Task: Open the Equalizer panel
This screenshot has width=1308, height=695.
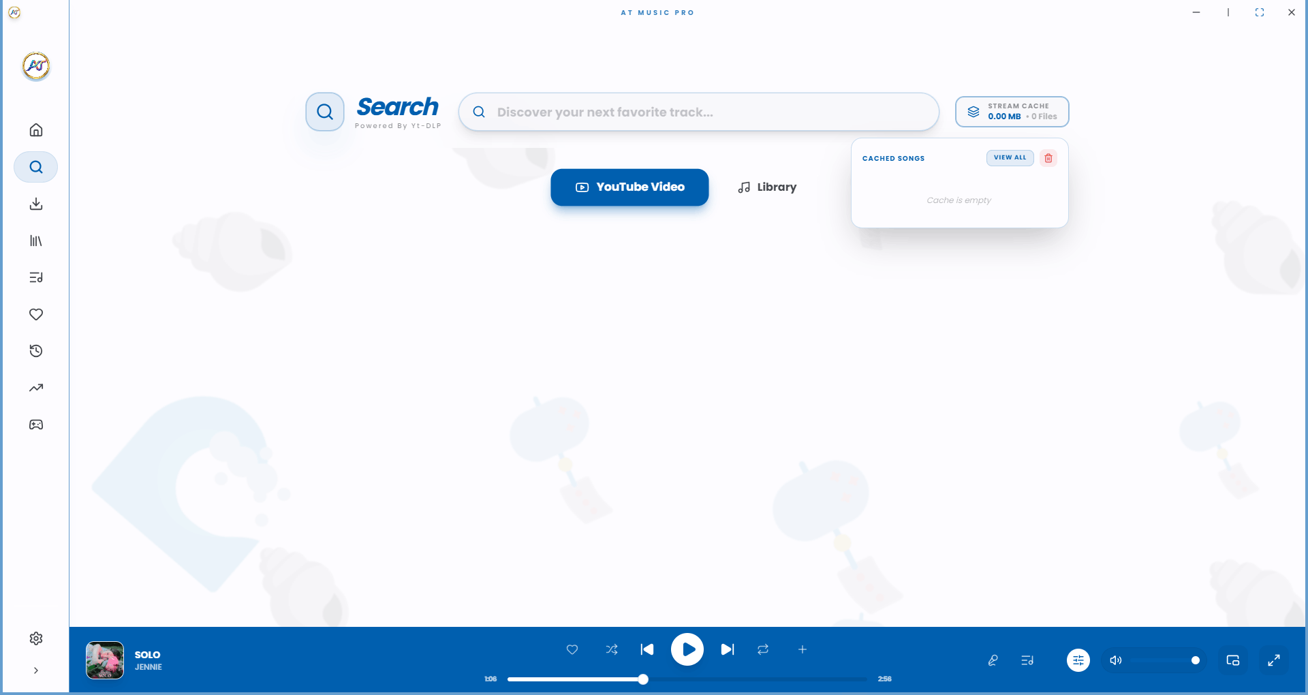Action: pos(1077,660)
